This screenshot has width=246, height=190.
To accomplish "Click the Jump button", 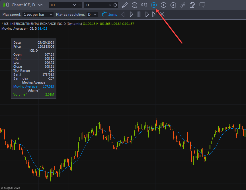I will (110, 14).
